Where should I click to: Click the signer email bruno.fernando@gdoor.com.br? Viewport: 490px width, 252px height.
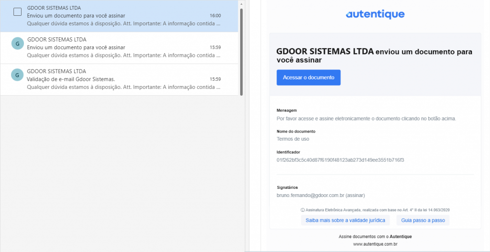point(310,195)
